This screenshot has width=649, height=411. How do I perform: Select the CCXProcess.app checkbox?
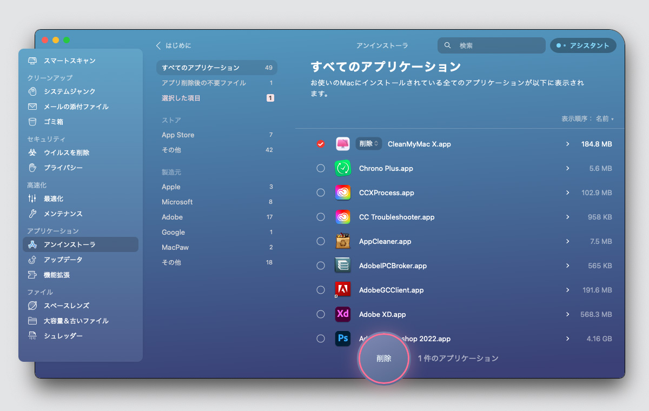coord(321,193)
